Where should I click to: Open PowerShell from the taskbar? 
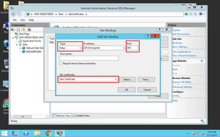pyautogui.click(x=26, y=133)
